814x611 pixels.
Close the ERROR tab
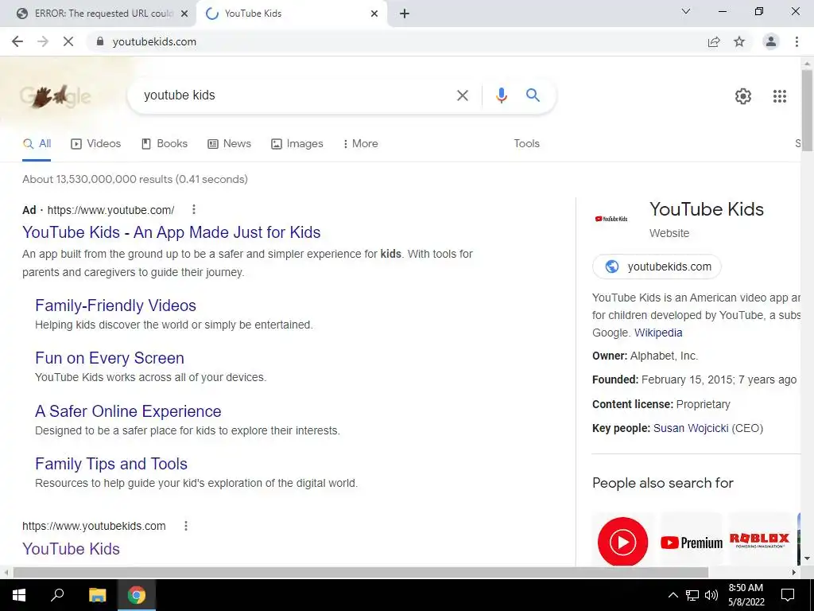coord(184,14)
